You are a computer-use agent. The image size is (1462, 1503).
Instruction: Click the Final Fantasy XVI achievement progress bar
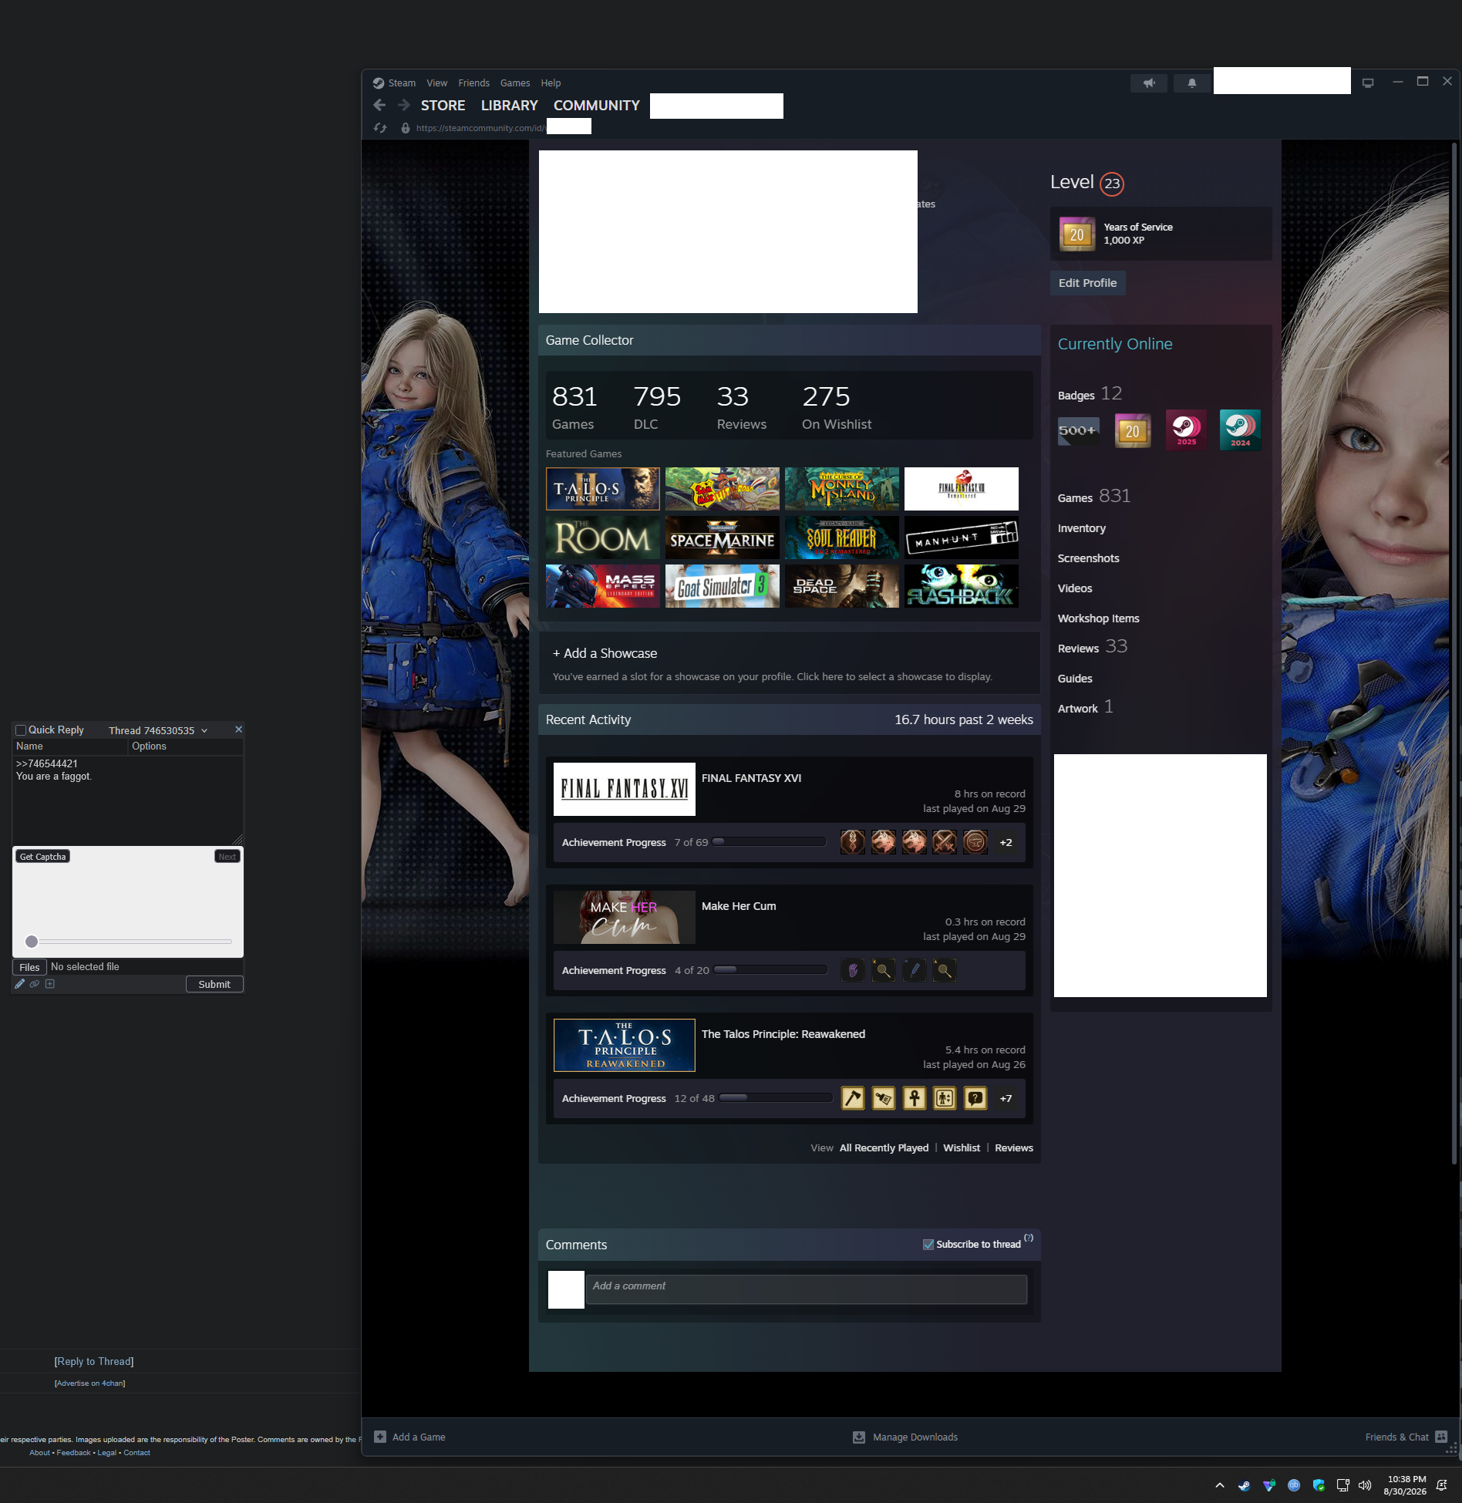pyautogui.click(x=770, y=842)
